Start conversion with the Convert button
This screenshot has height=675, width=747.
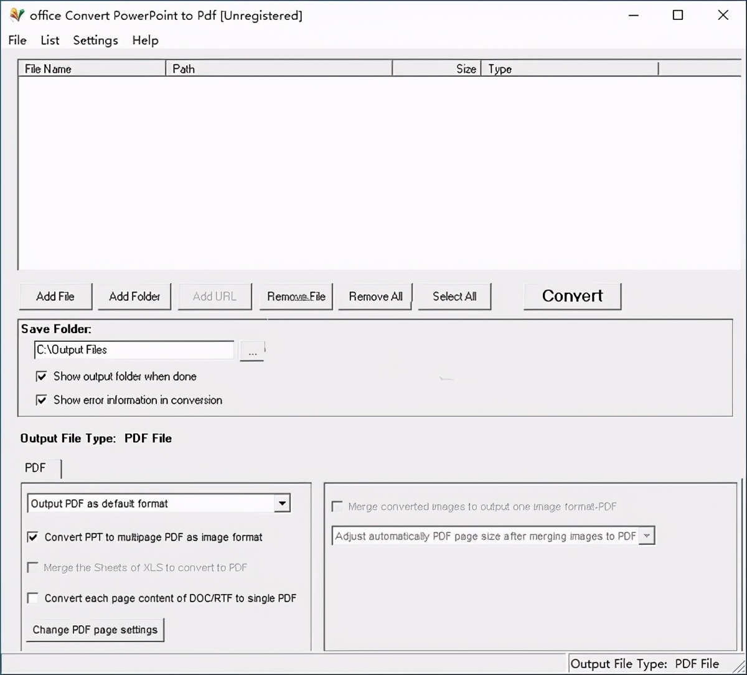(572, 296)
